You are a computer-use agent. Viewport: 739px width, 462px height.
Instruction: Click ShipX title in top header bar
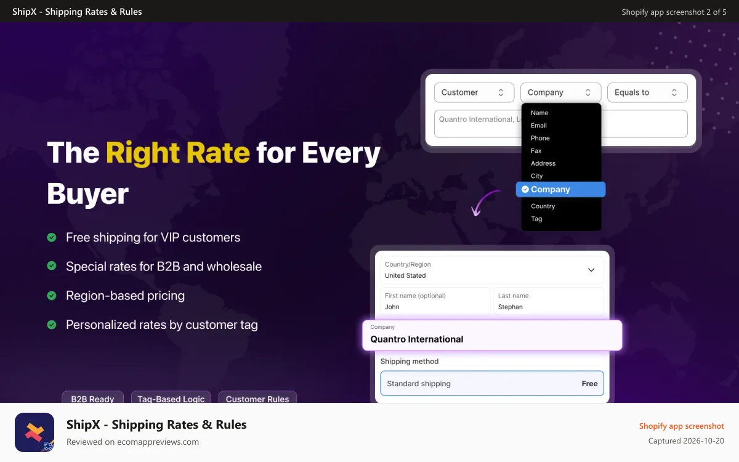[x=77, y=11]
